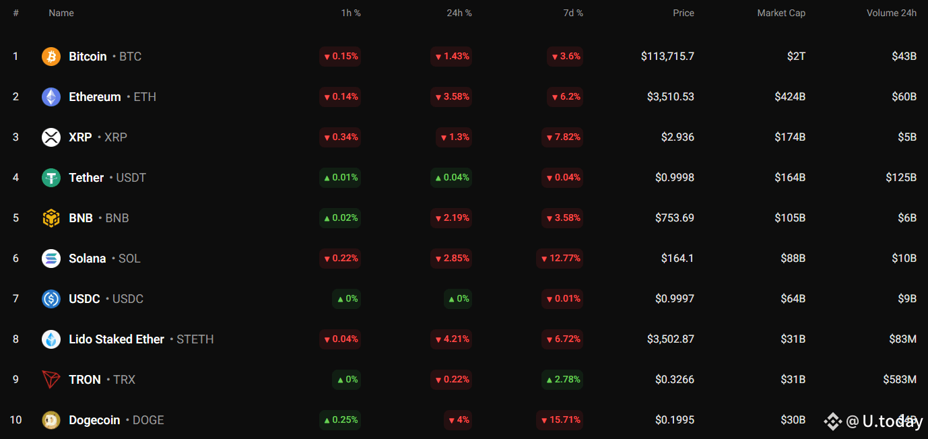Sort by the 7d % column header
The width and height of the screenshot is (928, 439).
click(573, 13)
